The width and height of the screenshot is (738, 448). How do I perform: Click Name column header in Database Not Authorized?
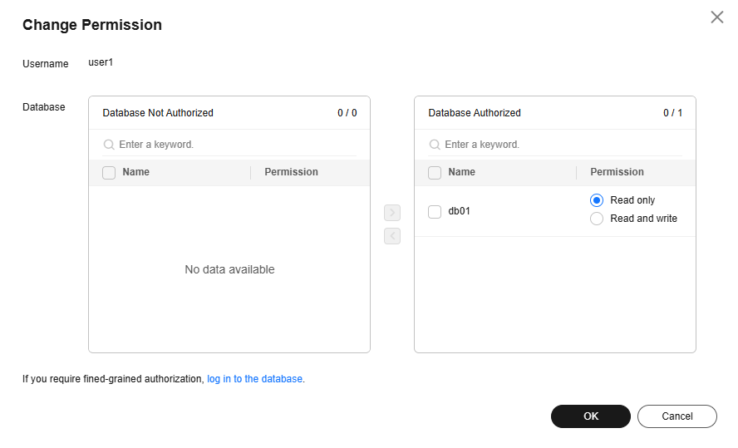click(x=135, y=172)
